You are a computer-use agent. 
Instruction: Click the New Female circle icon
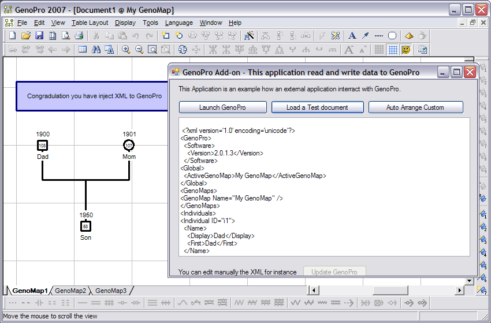(x=179, y=36)
